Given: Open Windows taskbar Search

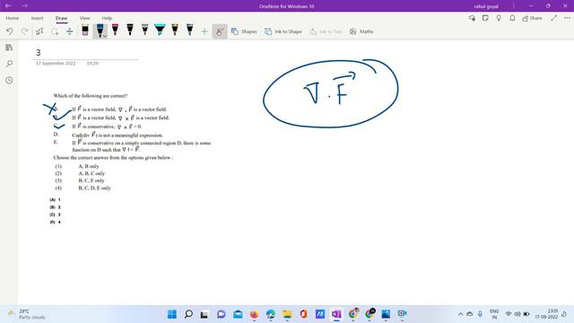Looking at the screenshot, I should pyautogui.click(x=188, y=314).
